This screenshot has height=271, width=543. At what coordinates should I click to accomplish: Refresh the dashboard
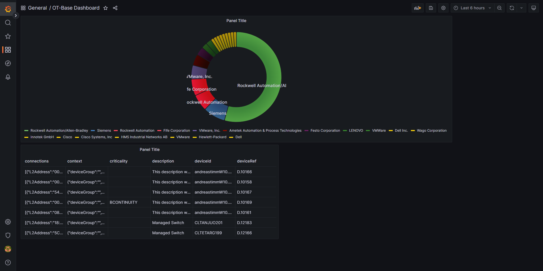512,8
